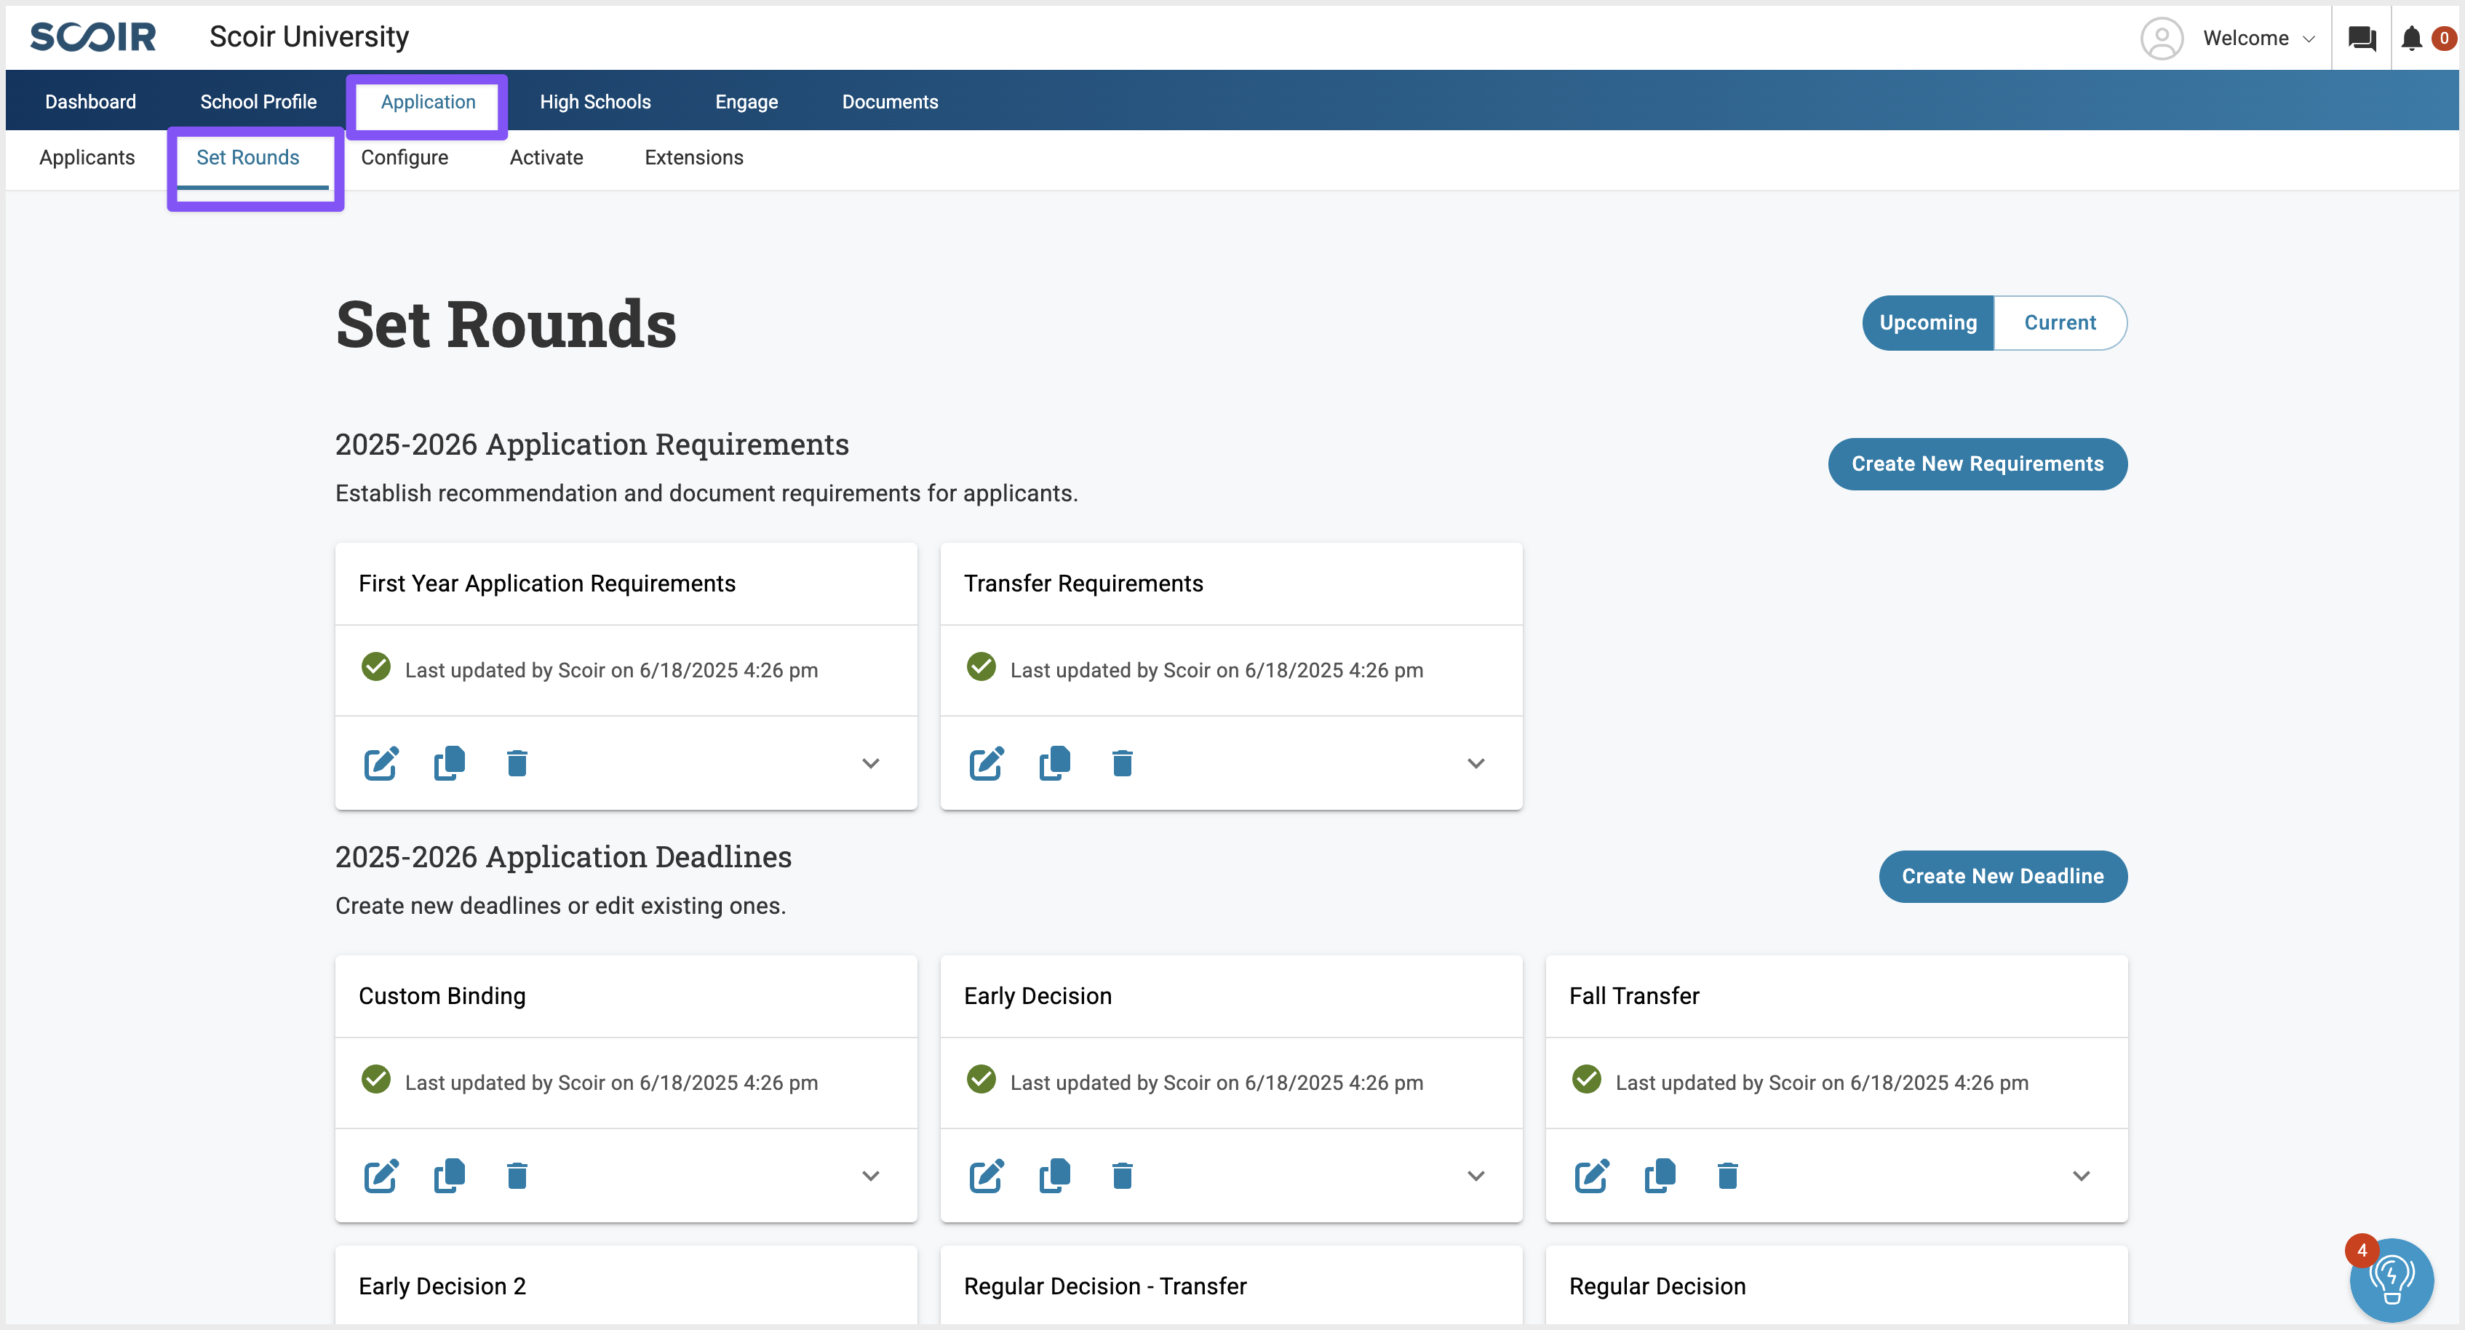Click the Scoir University name
Screen dimensions: 2465x1330
(x=309, y=37)
